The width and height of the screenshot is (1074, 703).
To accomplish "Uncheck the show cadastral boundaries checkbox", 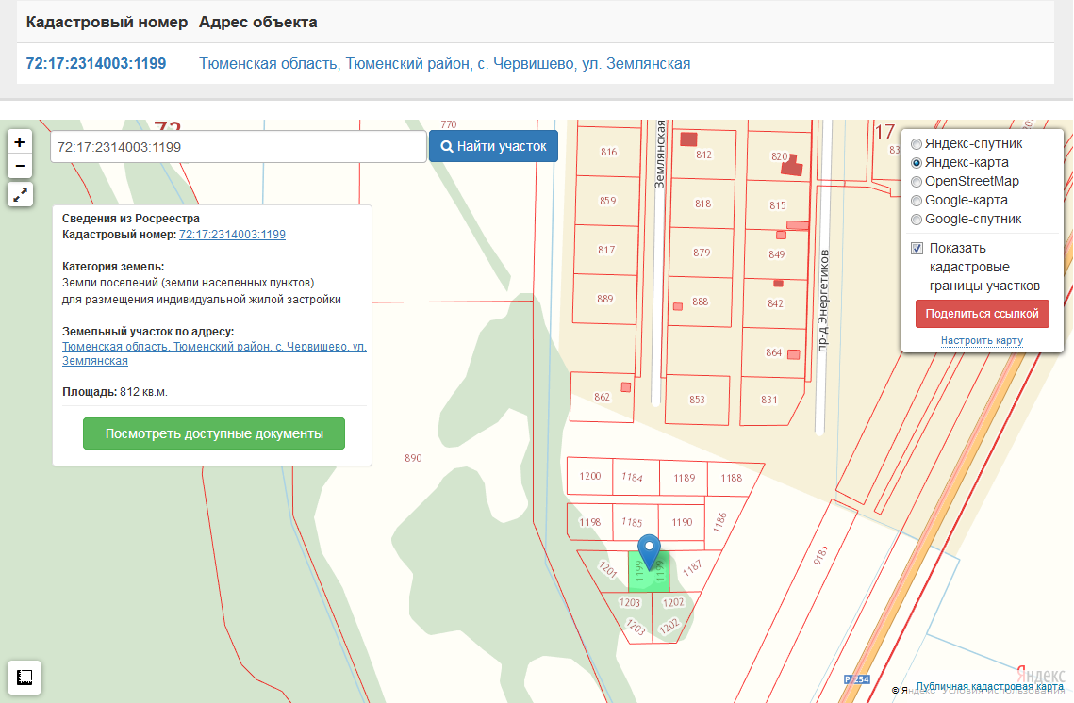I will 917,249.
